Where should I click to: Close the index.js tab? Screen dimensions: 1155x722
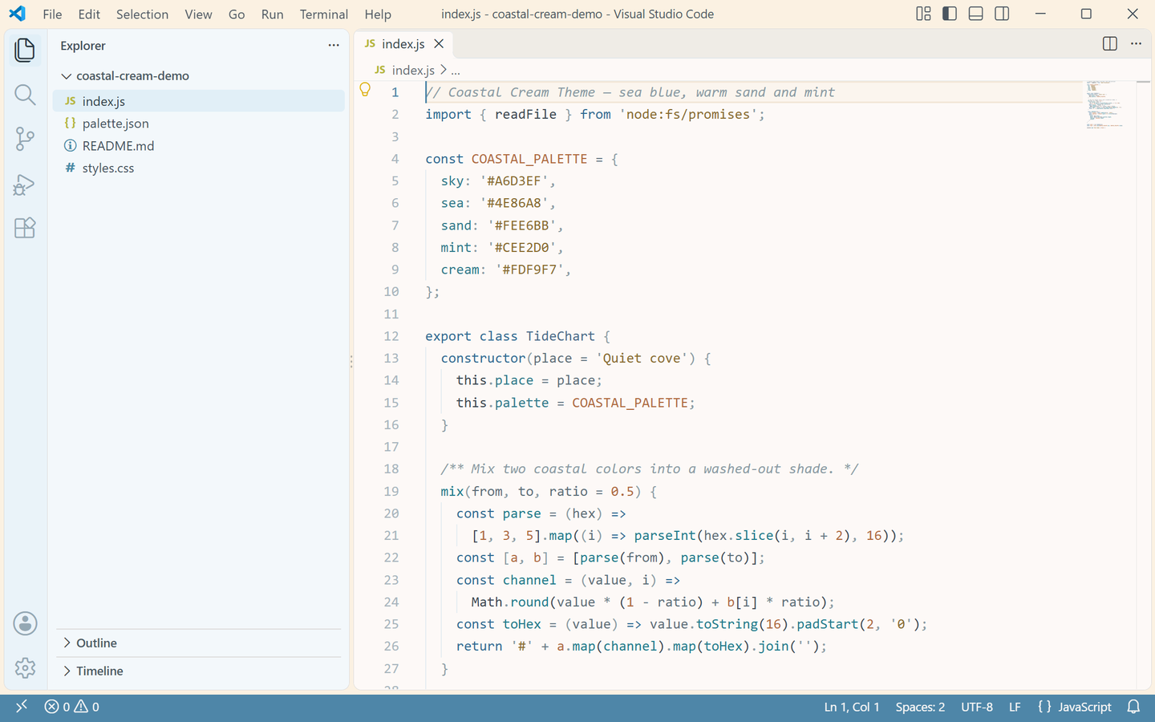pos(439,44)
